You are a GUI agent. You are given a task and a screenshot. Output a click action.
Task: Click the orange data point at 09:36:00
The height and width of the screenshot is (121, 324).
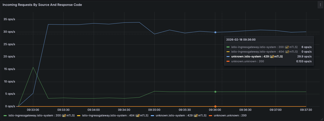pyautogui.click(x=215, y=106)
